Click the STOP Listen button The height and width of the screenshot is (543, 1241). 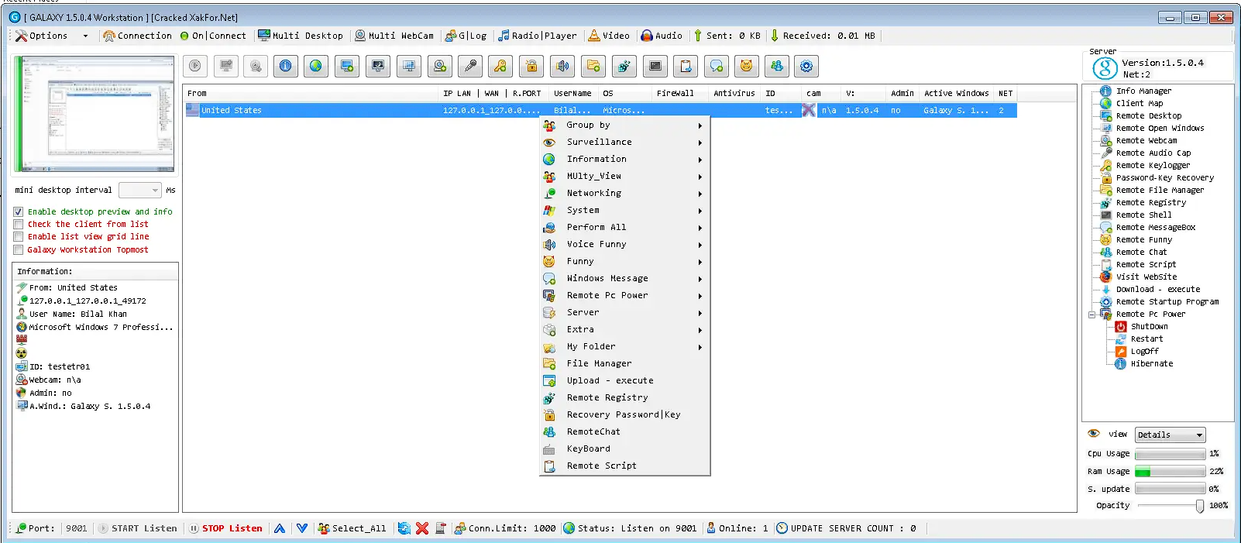tap(226, 528)
